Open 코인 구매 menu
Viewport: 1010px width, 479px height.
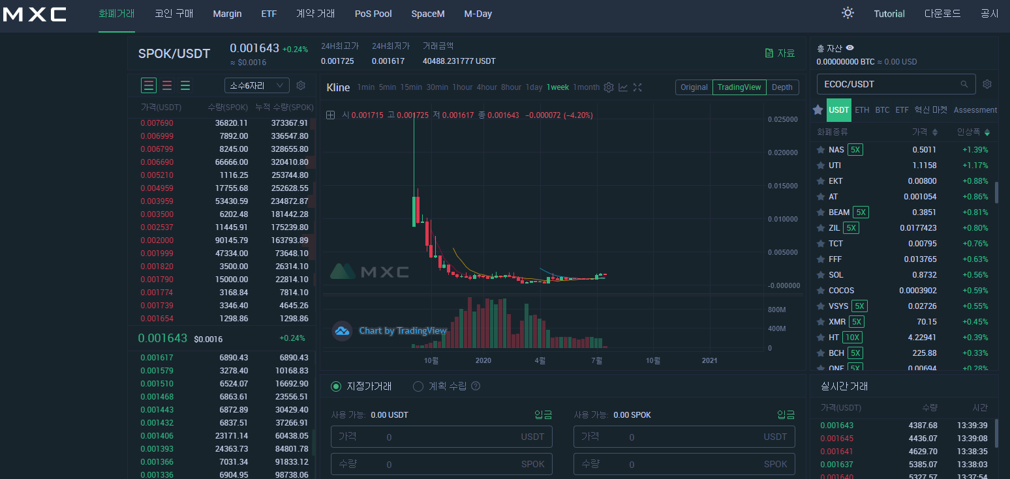174,14
